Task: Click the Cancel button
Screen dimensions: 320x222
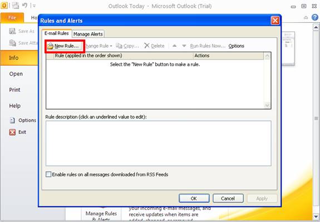Action: pyautogui.click(x=228, y=198)
